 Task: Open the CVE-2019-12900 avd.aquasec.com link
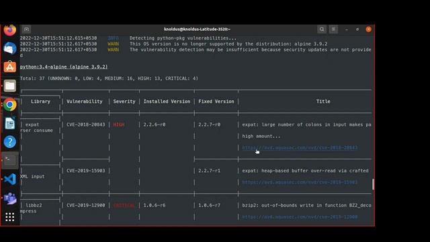[300, 216]
